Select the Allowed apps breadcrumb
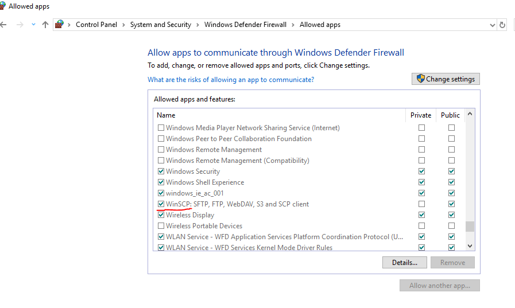515x308 pixels. pos(320,25)
